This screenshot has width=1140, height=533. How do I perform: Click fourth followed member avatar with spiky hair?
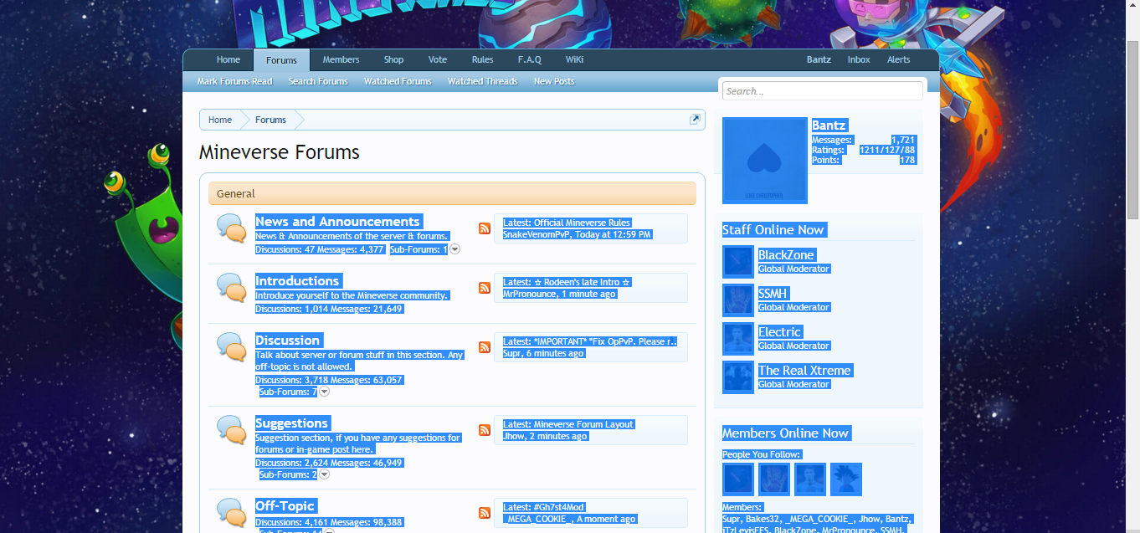(x=846, y=479)
